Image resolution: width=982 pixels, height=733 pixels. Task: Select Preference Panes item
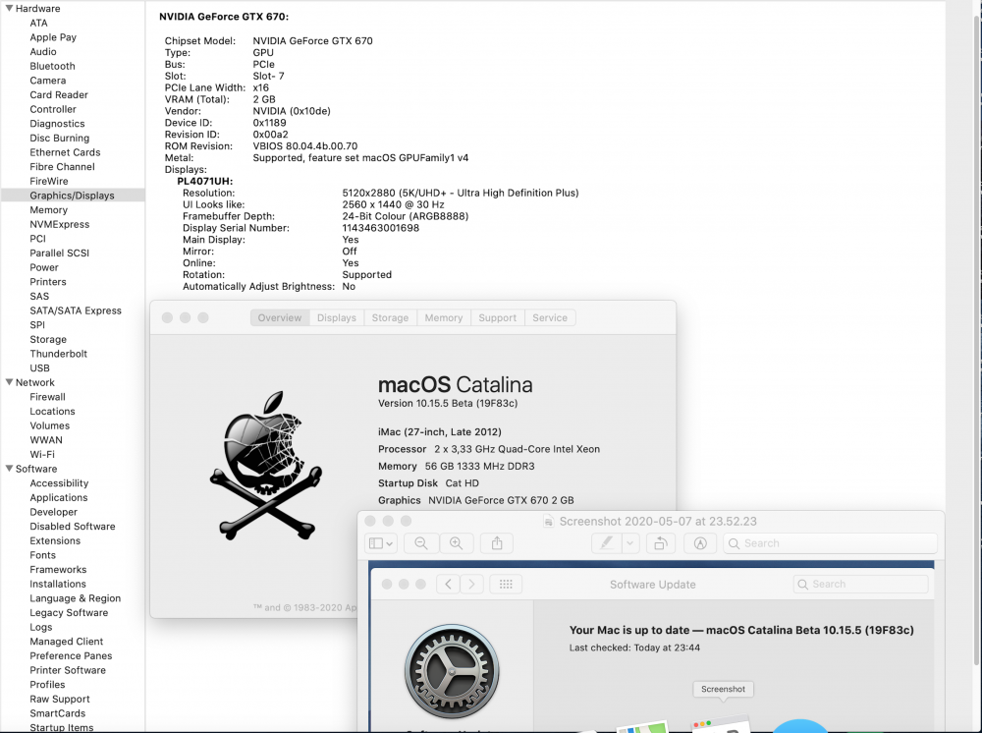pos(71,656)
